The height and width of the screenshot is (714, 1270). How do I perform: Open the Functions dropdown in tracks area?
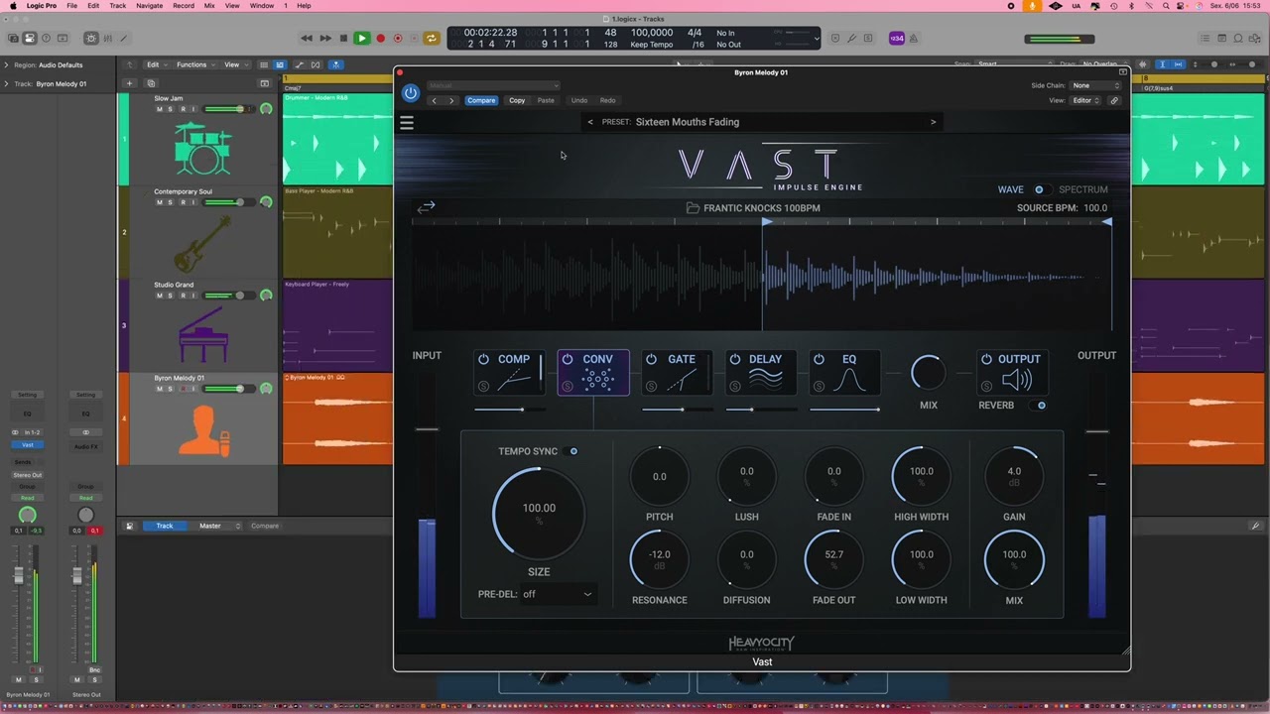(195, 65)
